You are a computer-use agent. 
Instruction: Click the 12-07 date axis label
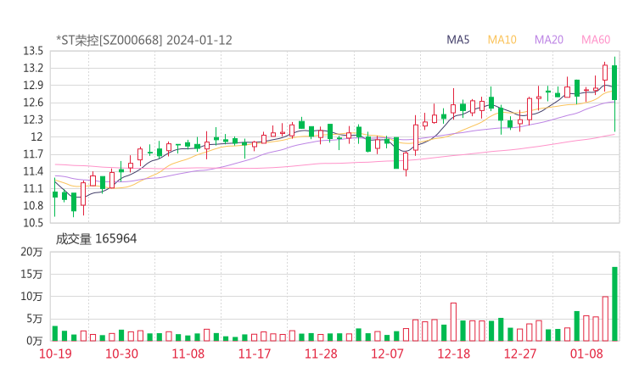click(x=387, y=354)
